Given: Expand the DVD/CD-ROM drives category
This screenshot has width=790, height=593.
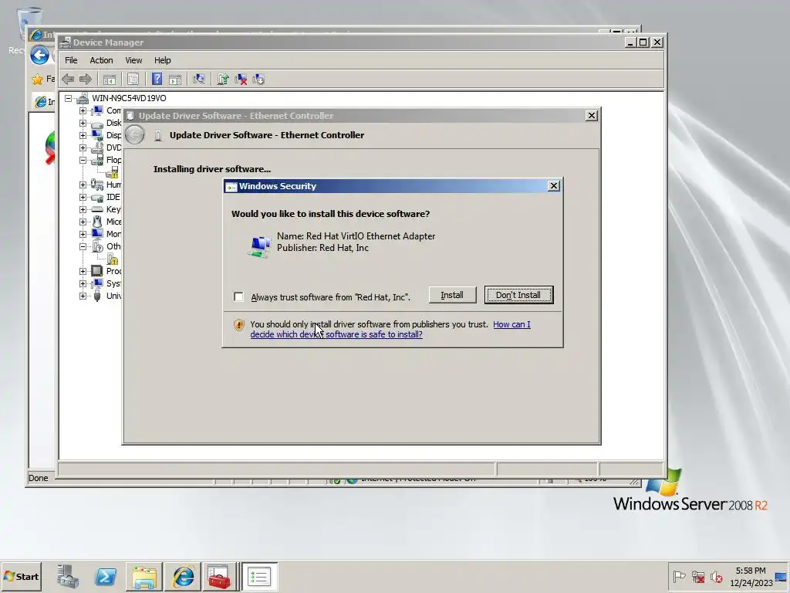Looking at the screenshot, I should (83, 147).
